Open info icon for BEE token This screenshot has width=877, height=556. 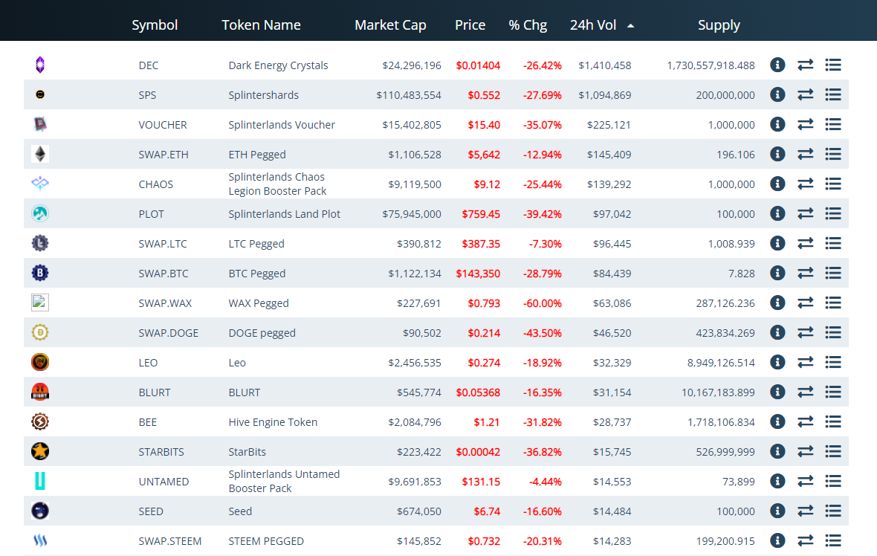pos(777,421)
